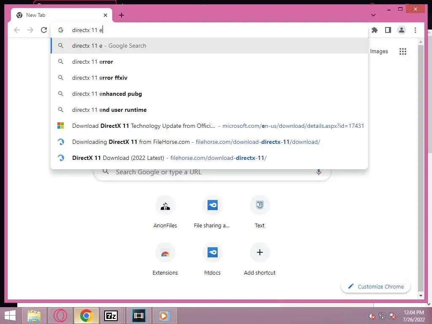
Task: Open the Google apps grid
Action: pyautogui.click(x=403, y=51)
